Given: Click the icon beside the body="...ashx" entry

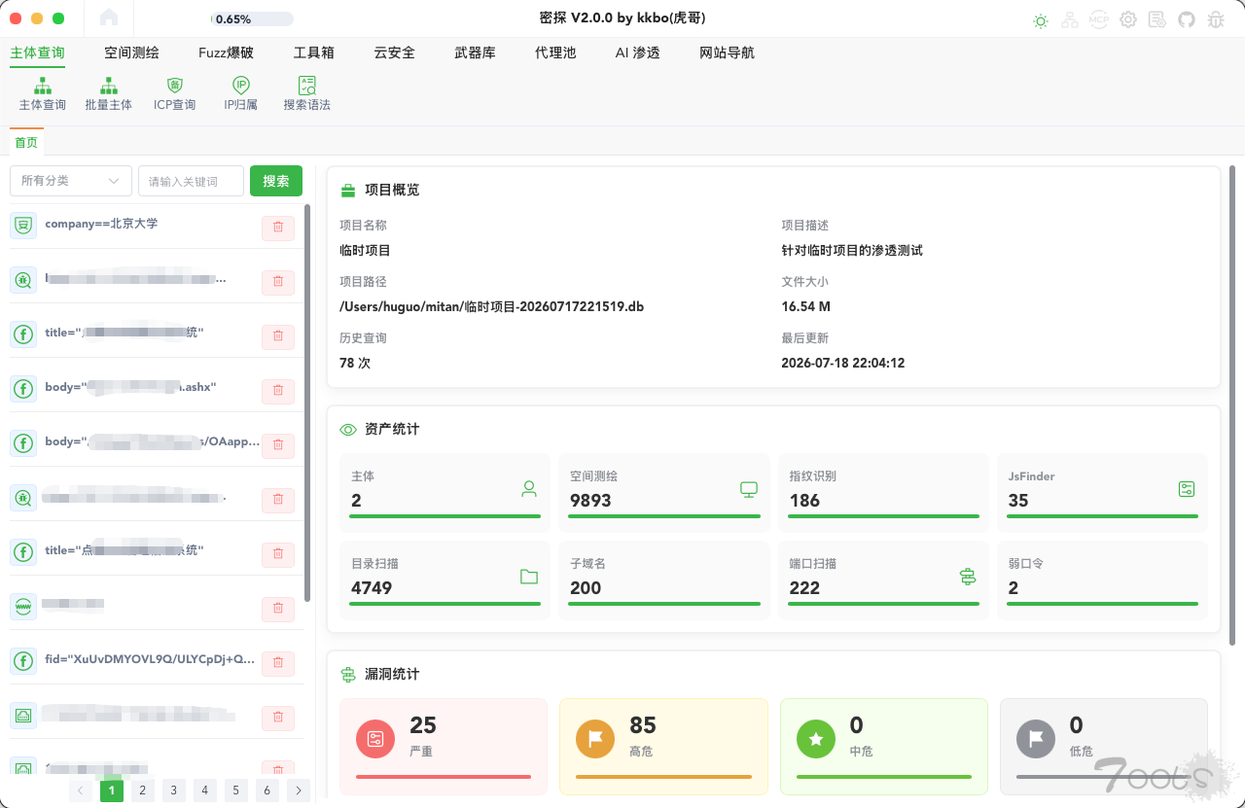Looking at the screenshot, I should pyautogui.click(x=22, y=389).
